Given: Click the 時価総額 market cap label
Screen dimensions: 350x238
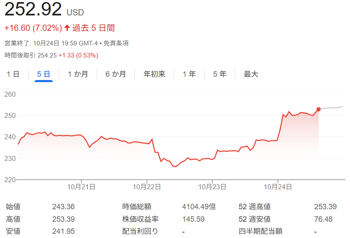Looking at the screenshot, I should pyautogui.click(x=137, y=207).
